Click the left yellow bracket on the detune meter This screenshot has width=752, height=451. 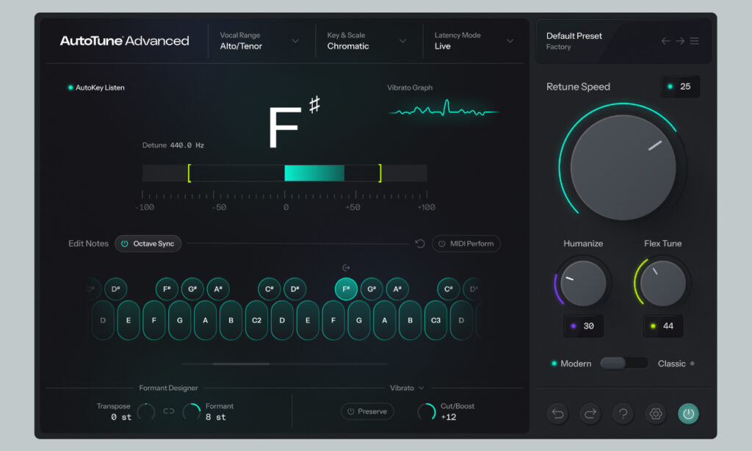coord(189,173)
